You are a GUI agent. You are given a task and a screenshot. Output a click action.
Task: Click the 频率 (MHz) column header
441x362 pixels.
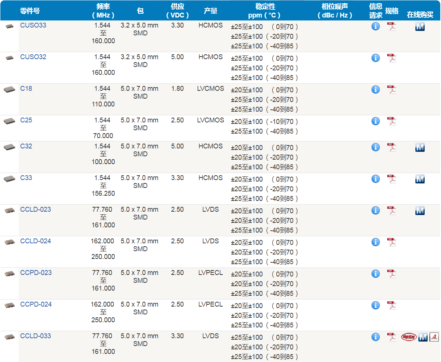[x=103, y=11]
